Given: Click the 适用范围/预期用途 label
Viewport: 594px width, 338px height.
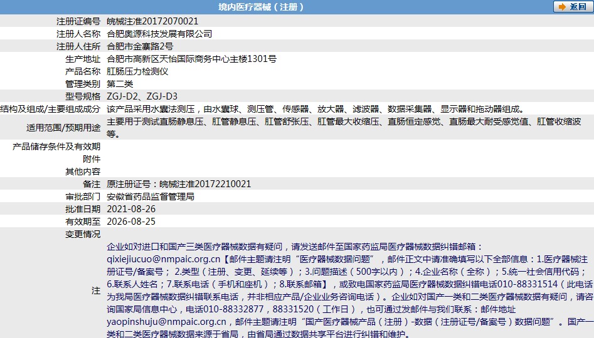Looking at the screenshot, I should [x=63, y=128].
